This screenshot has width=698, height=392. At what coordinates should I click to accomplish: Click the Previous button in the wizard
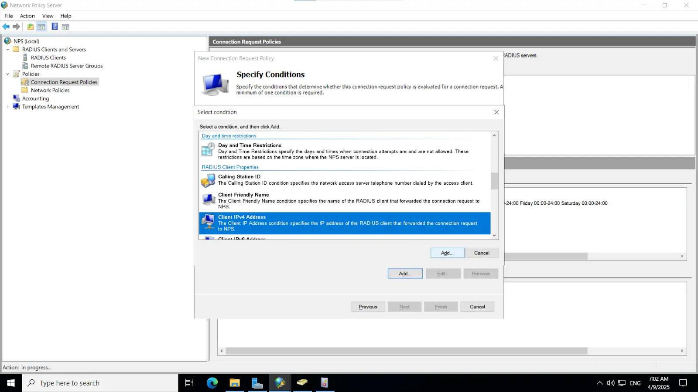coord(367,306)
